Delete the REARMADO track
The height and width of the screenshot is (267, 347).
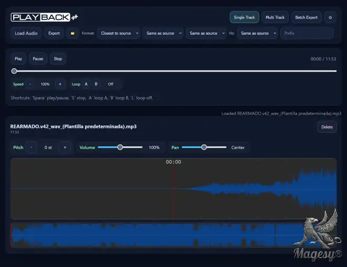(x=327, y=127)
